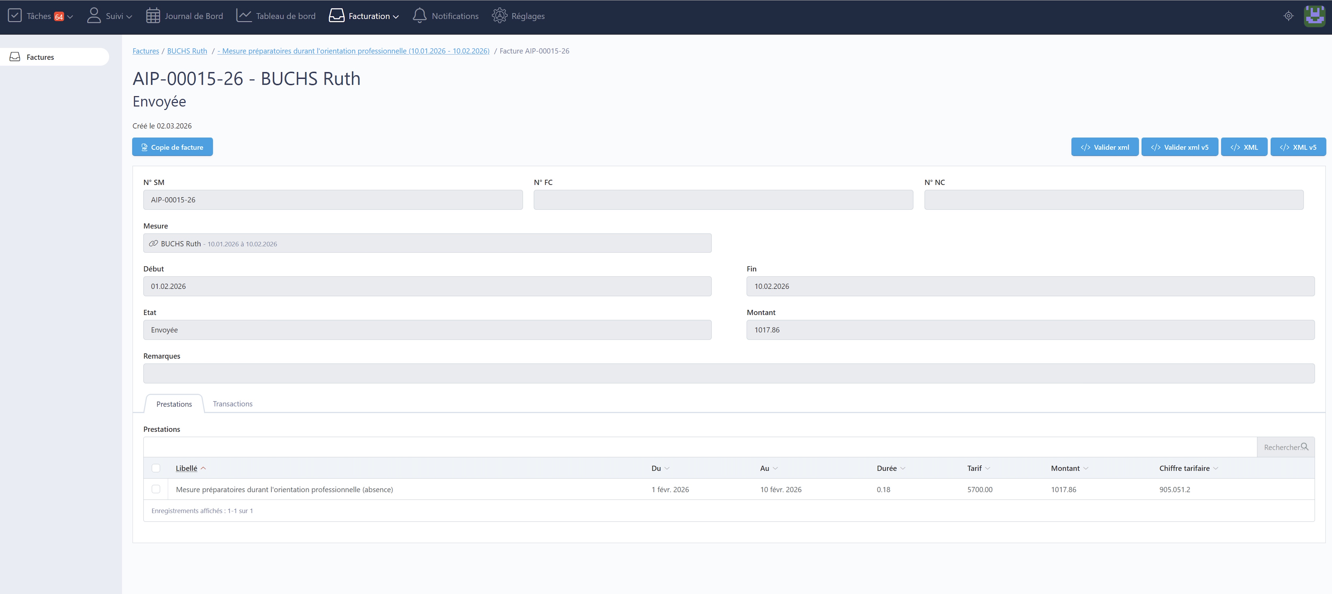Viewport: 1332px width, 594px height.
Task: Select the Prestations tab
Action: (174, 404)
